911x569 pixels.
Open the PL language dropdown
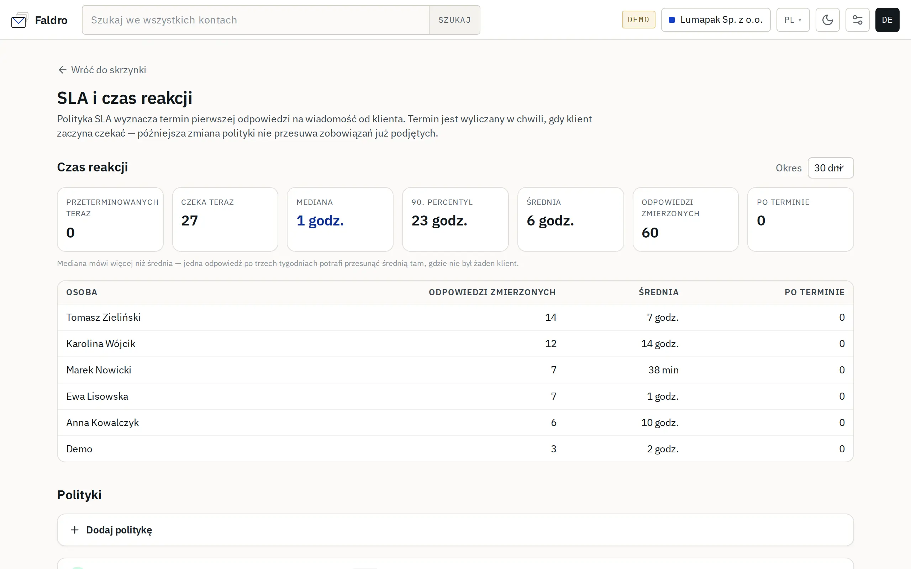(793, 20)
